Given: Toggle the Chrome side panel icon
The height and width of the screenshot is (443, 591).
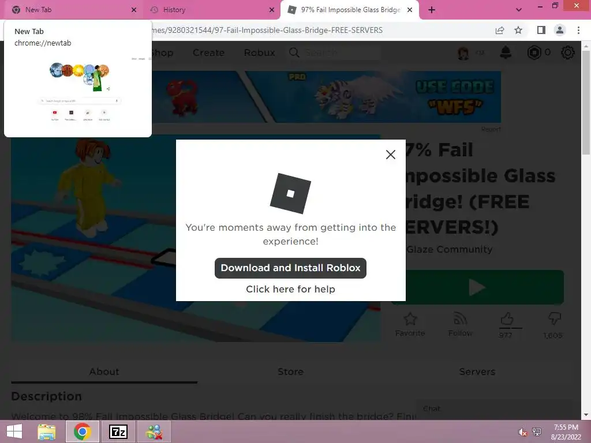Looking at the screenshot, I should tap(541, 30).
